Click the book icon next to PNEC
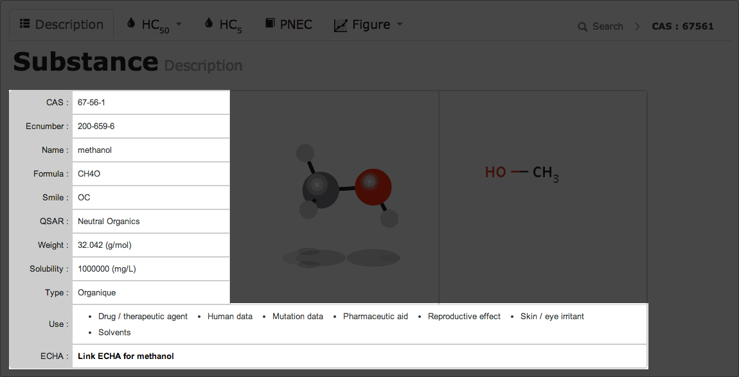Viewport: 739px width, 377px height. click(x=270, y=24)
